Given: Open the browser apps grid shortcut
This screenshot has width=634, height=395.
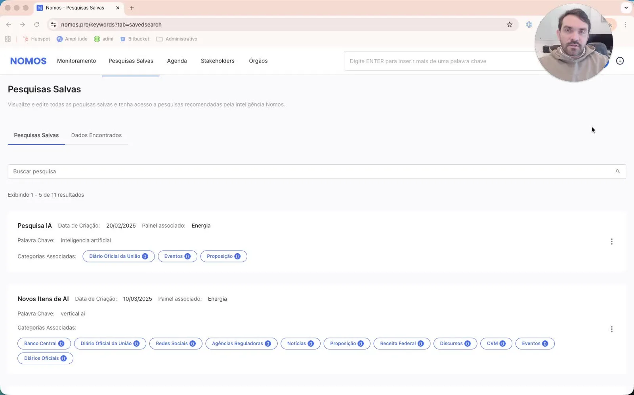Looking at the screenshot, I should click(8, 39).
